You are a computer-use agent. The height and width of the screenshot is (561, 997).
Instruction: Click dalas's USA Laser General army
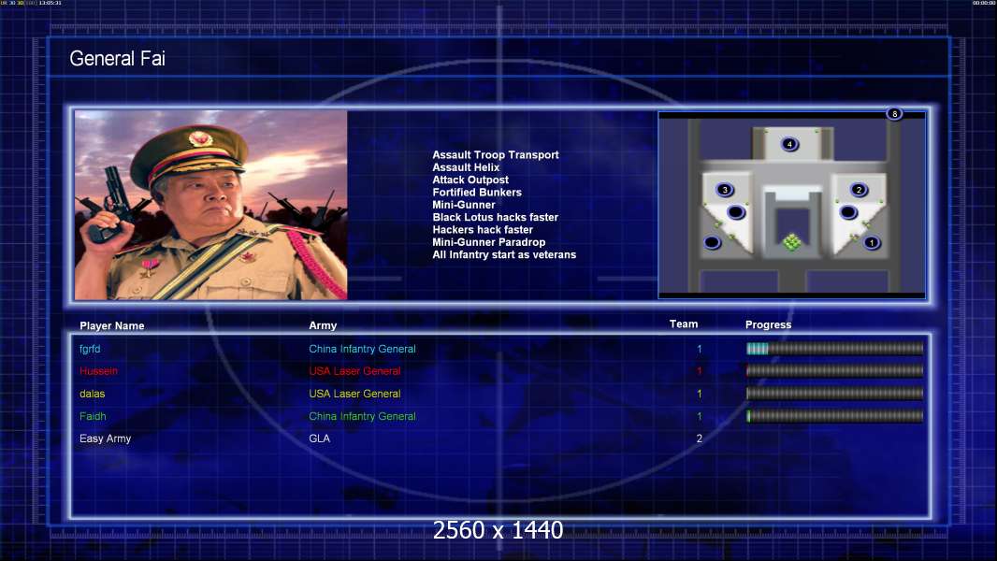pyautogui.click(x=354, y=394)
